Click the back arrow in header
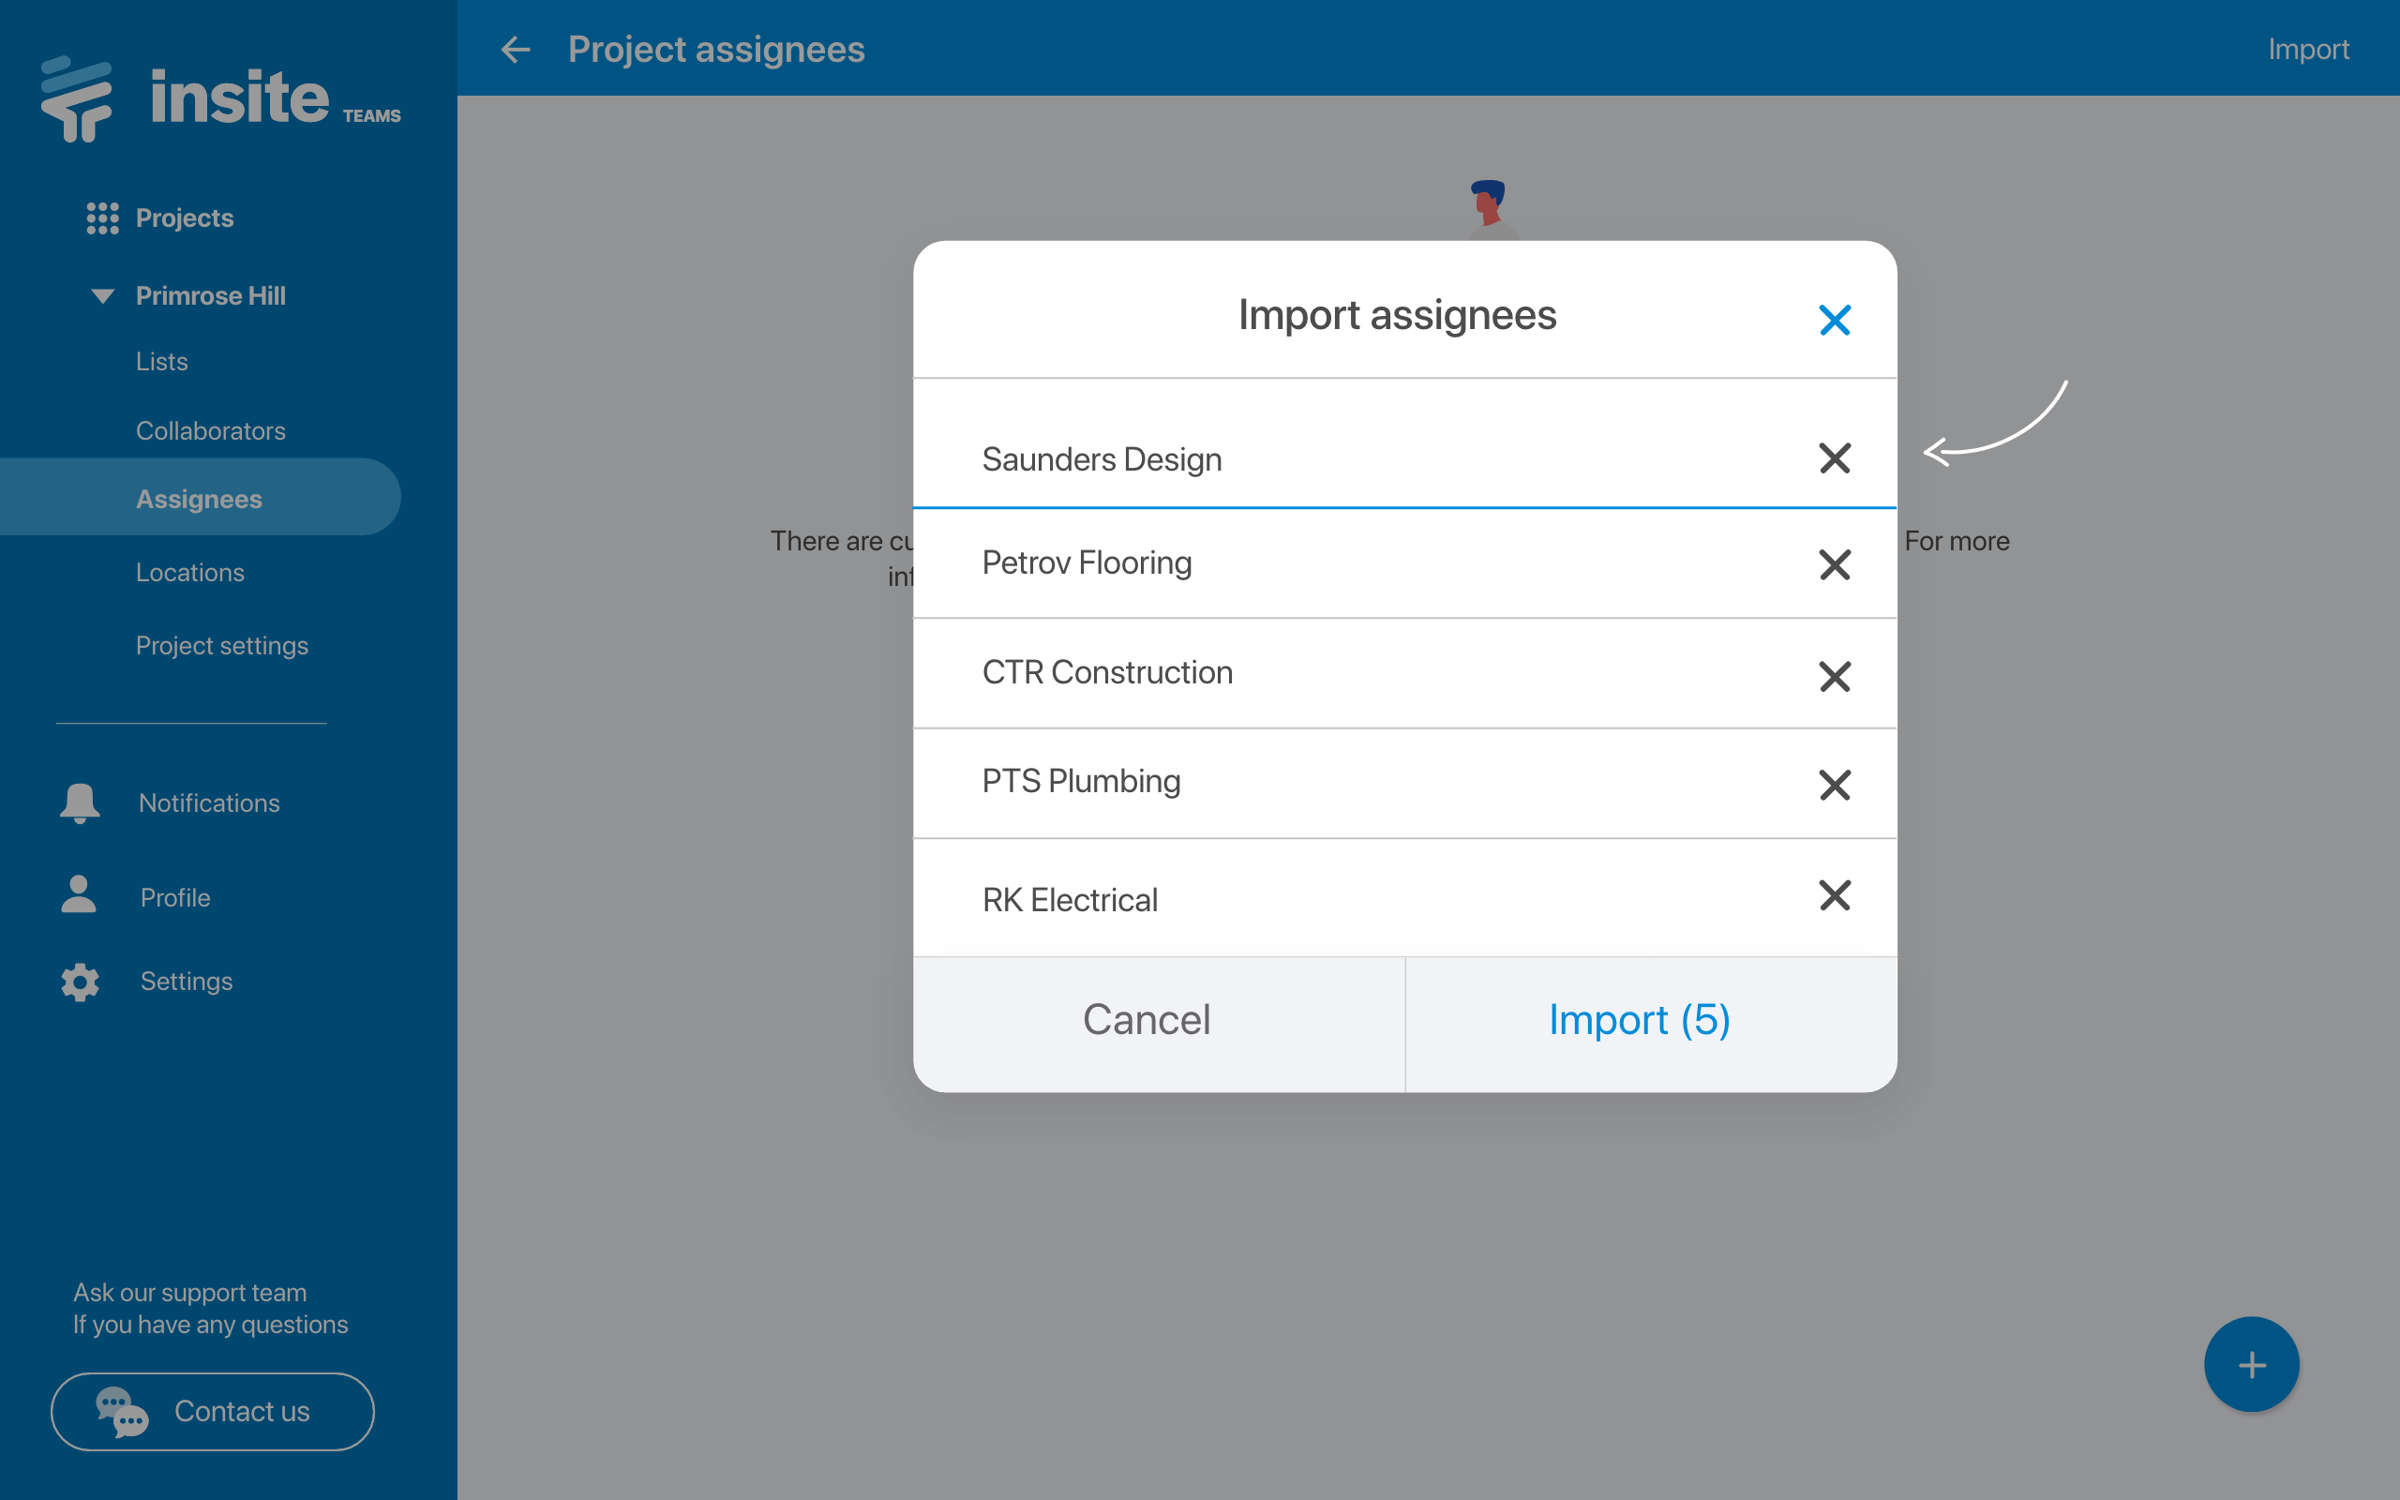The image size is (2400, 1500). coord(516,50)
